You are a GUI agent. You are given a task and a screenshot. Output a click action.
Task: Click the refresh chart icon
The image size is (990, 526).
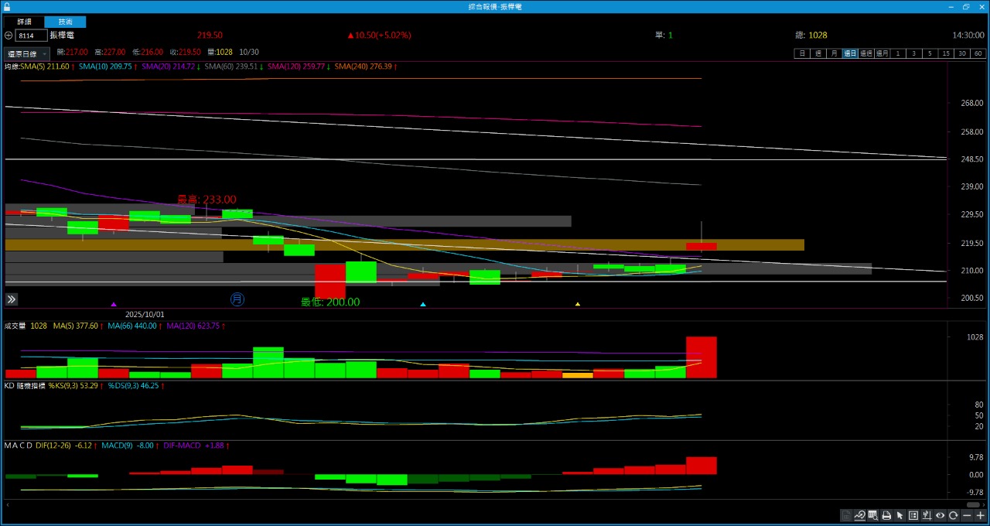point(954,516)
